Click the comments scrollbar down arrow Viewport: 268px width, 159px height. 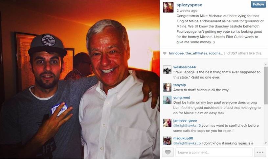point(266,143)
